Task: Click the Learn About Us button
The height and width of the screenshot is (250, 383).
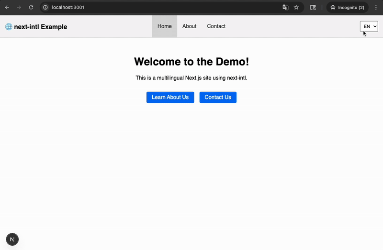Action: 170,98
